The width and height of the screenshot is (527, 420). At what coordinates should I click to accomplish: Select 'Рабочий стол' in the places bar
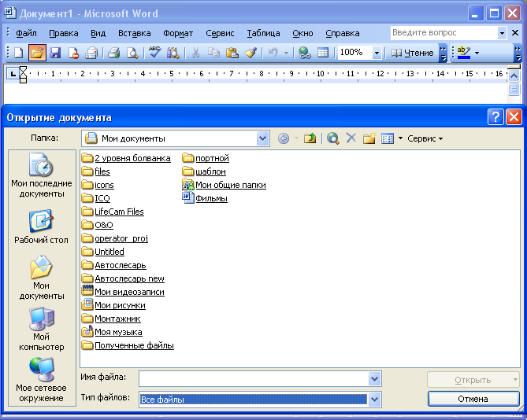pos(41,227)
